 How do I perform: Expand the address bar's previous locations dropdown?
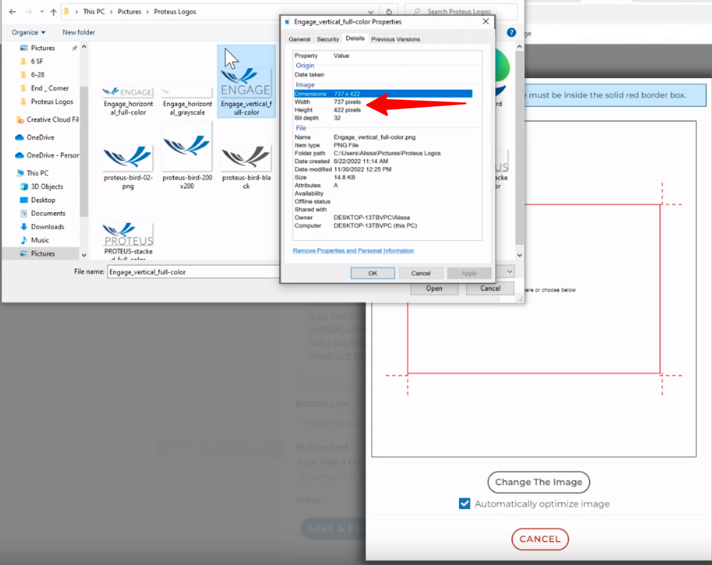click(371, 12)
